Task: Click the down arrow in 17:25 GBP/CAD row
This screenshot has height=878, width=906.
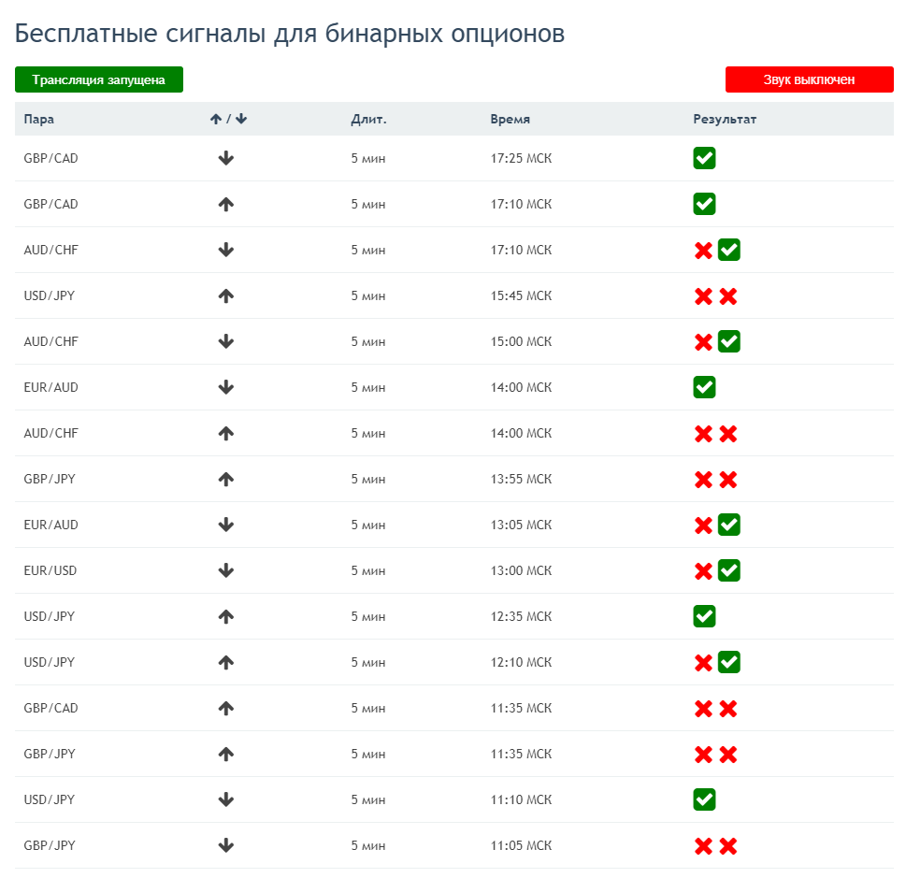Action: tap(226, 158)
